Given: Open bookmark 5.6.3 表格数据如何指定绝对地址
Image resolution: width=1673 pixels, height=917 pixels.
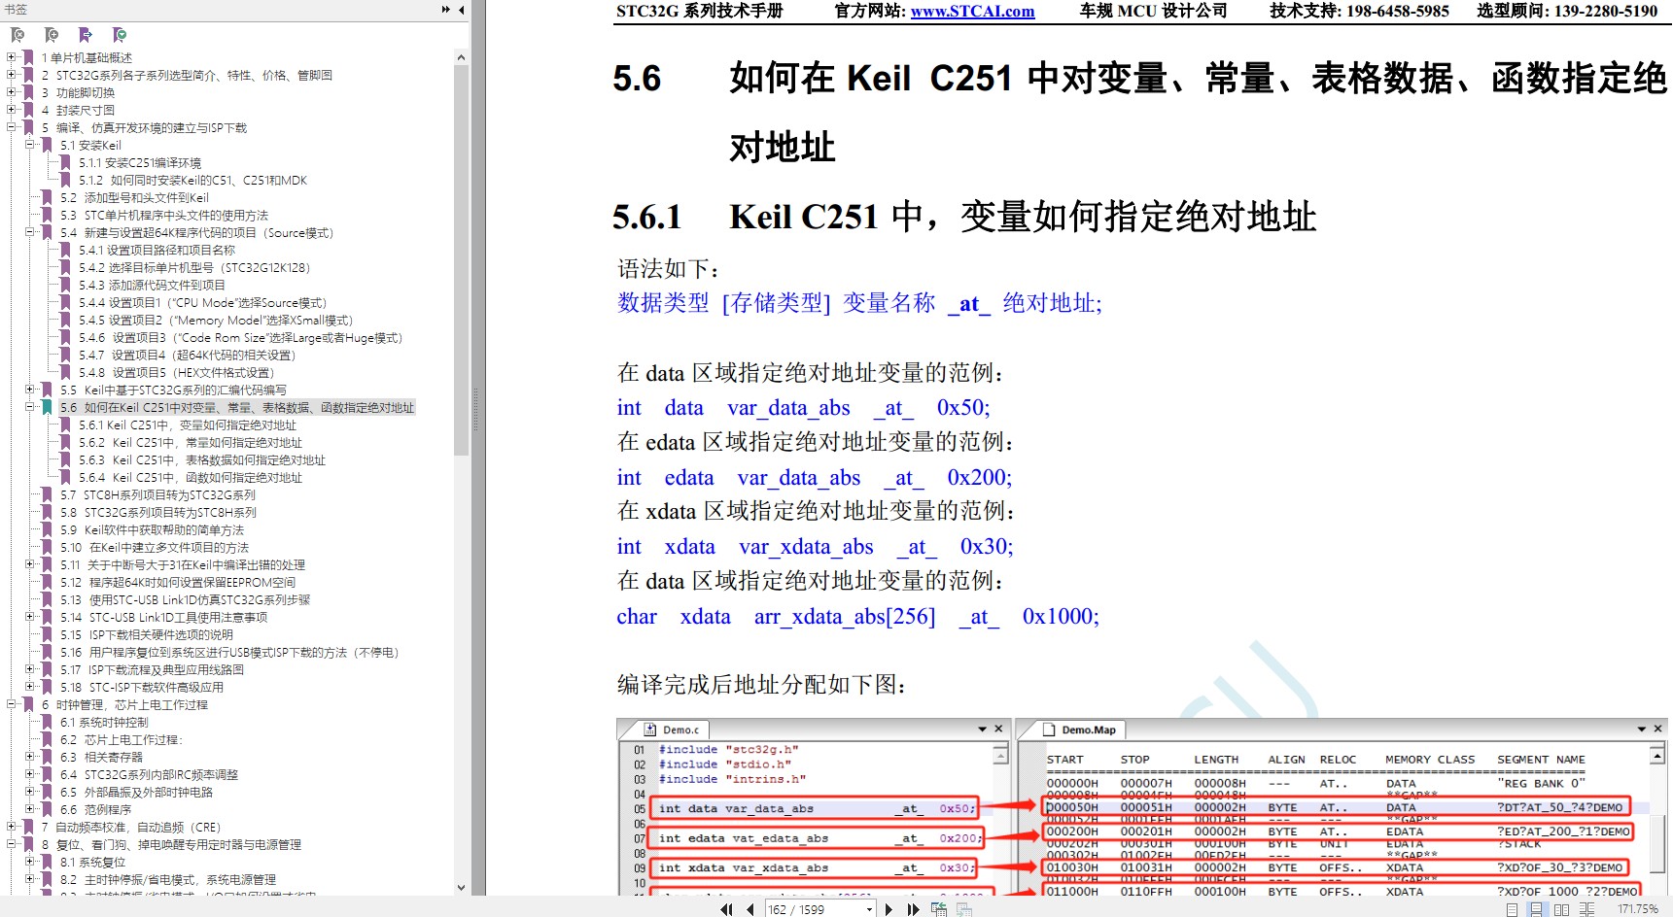Looking at the screenshot, I should pyautogui.click(x=202, y=460).
